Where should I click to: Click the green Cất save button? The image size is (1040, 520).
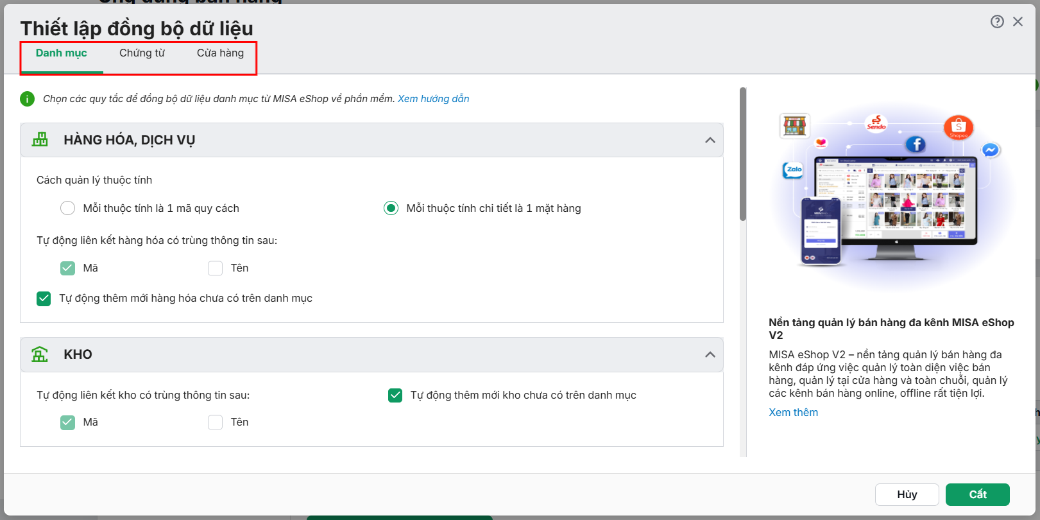[978, 494]
